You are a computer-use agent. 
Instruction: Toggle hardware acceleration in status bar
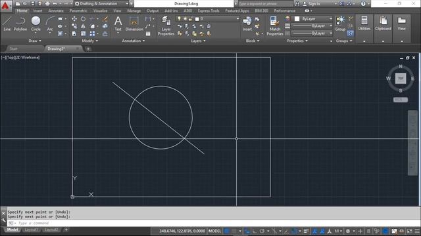(386, 231)
